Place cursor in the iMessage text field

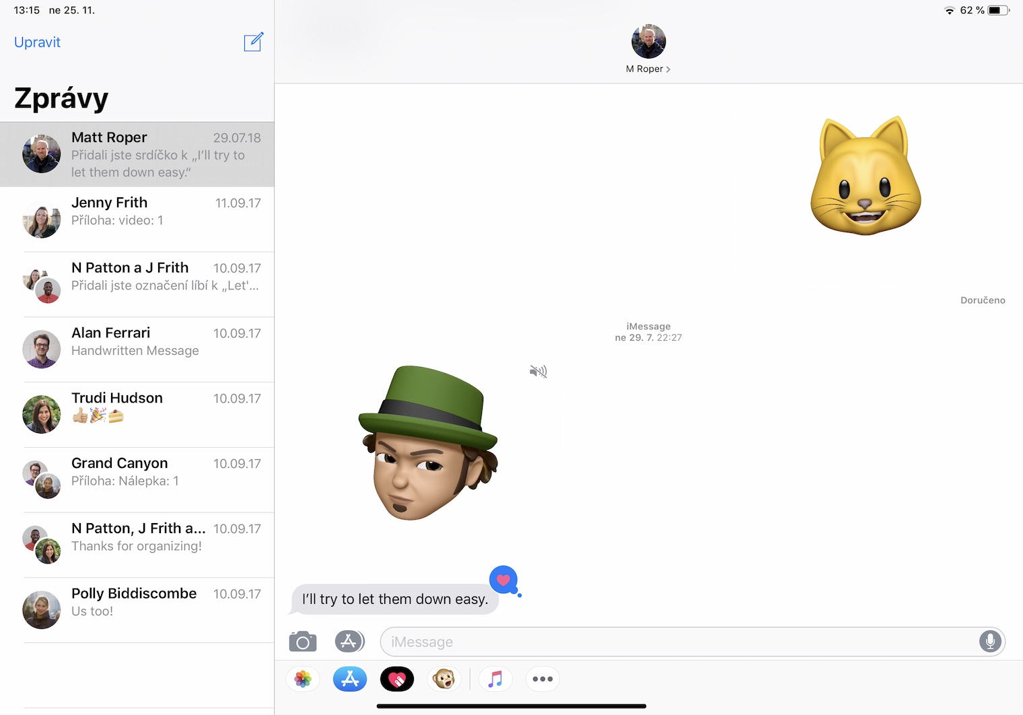tap(673, 642)
